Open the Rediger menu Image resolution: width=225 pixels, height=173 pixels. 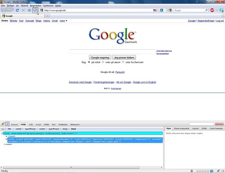point(11,6)
